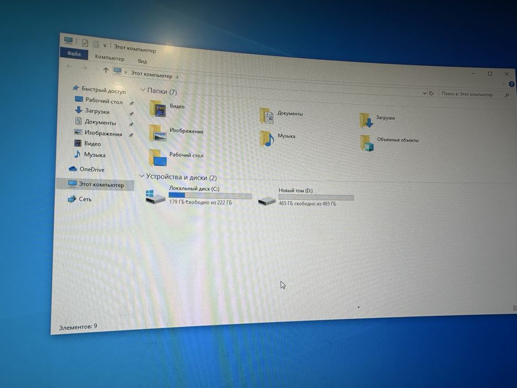
Task: Click the Refresh button near address bar
Action: pos(431,93)
